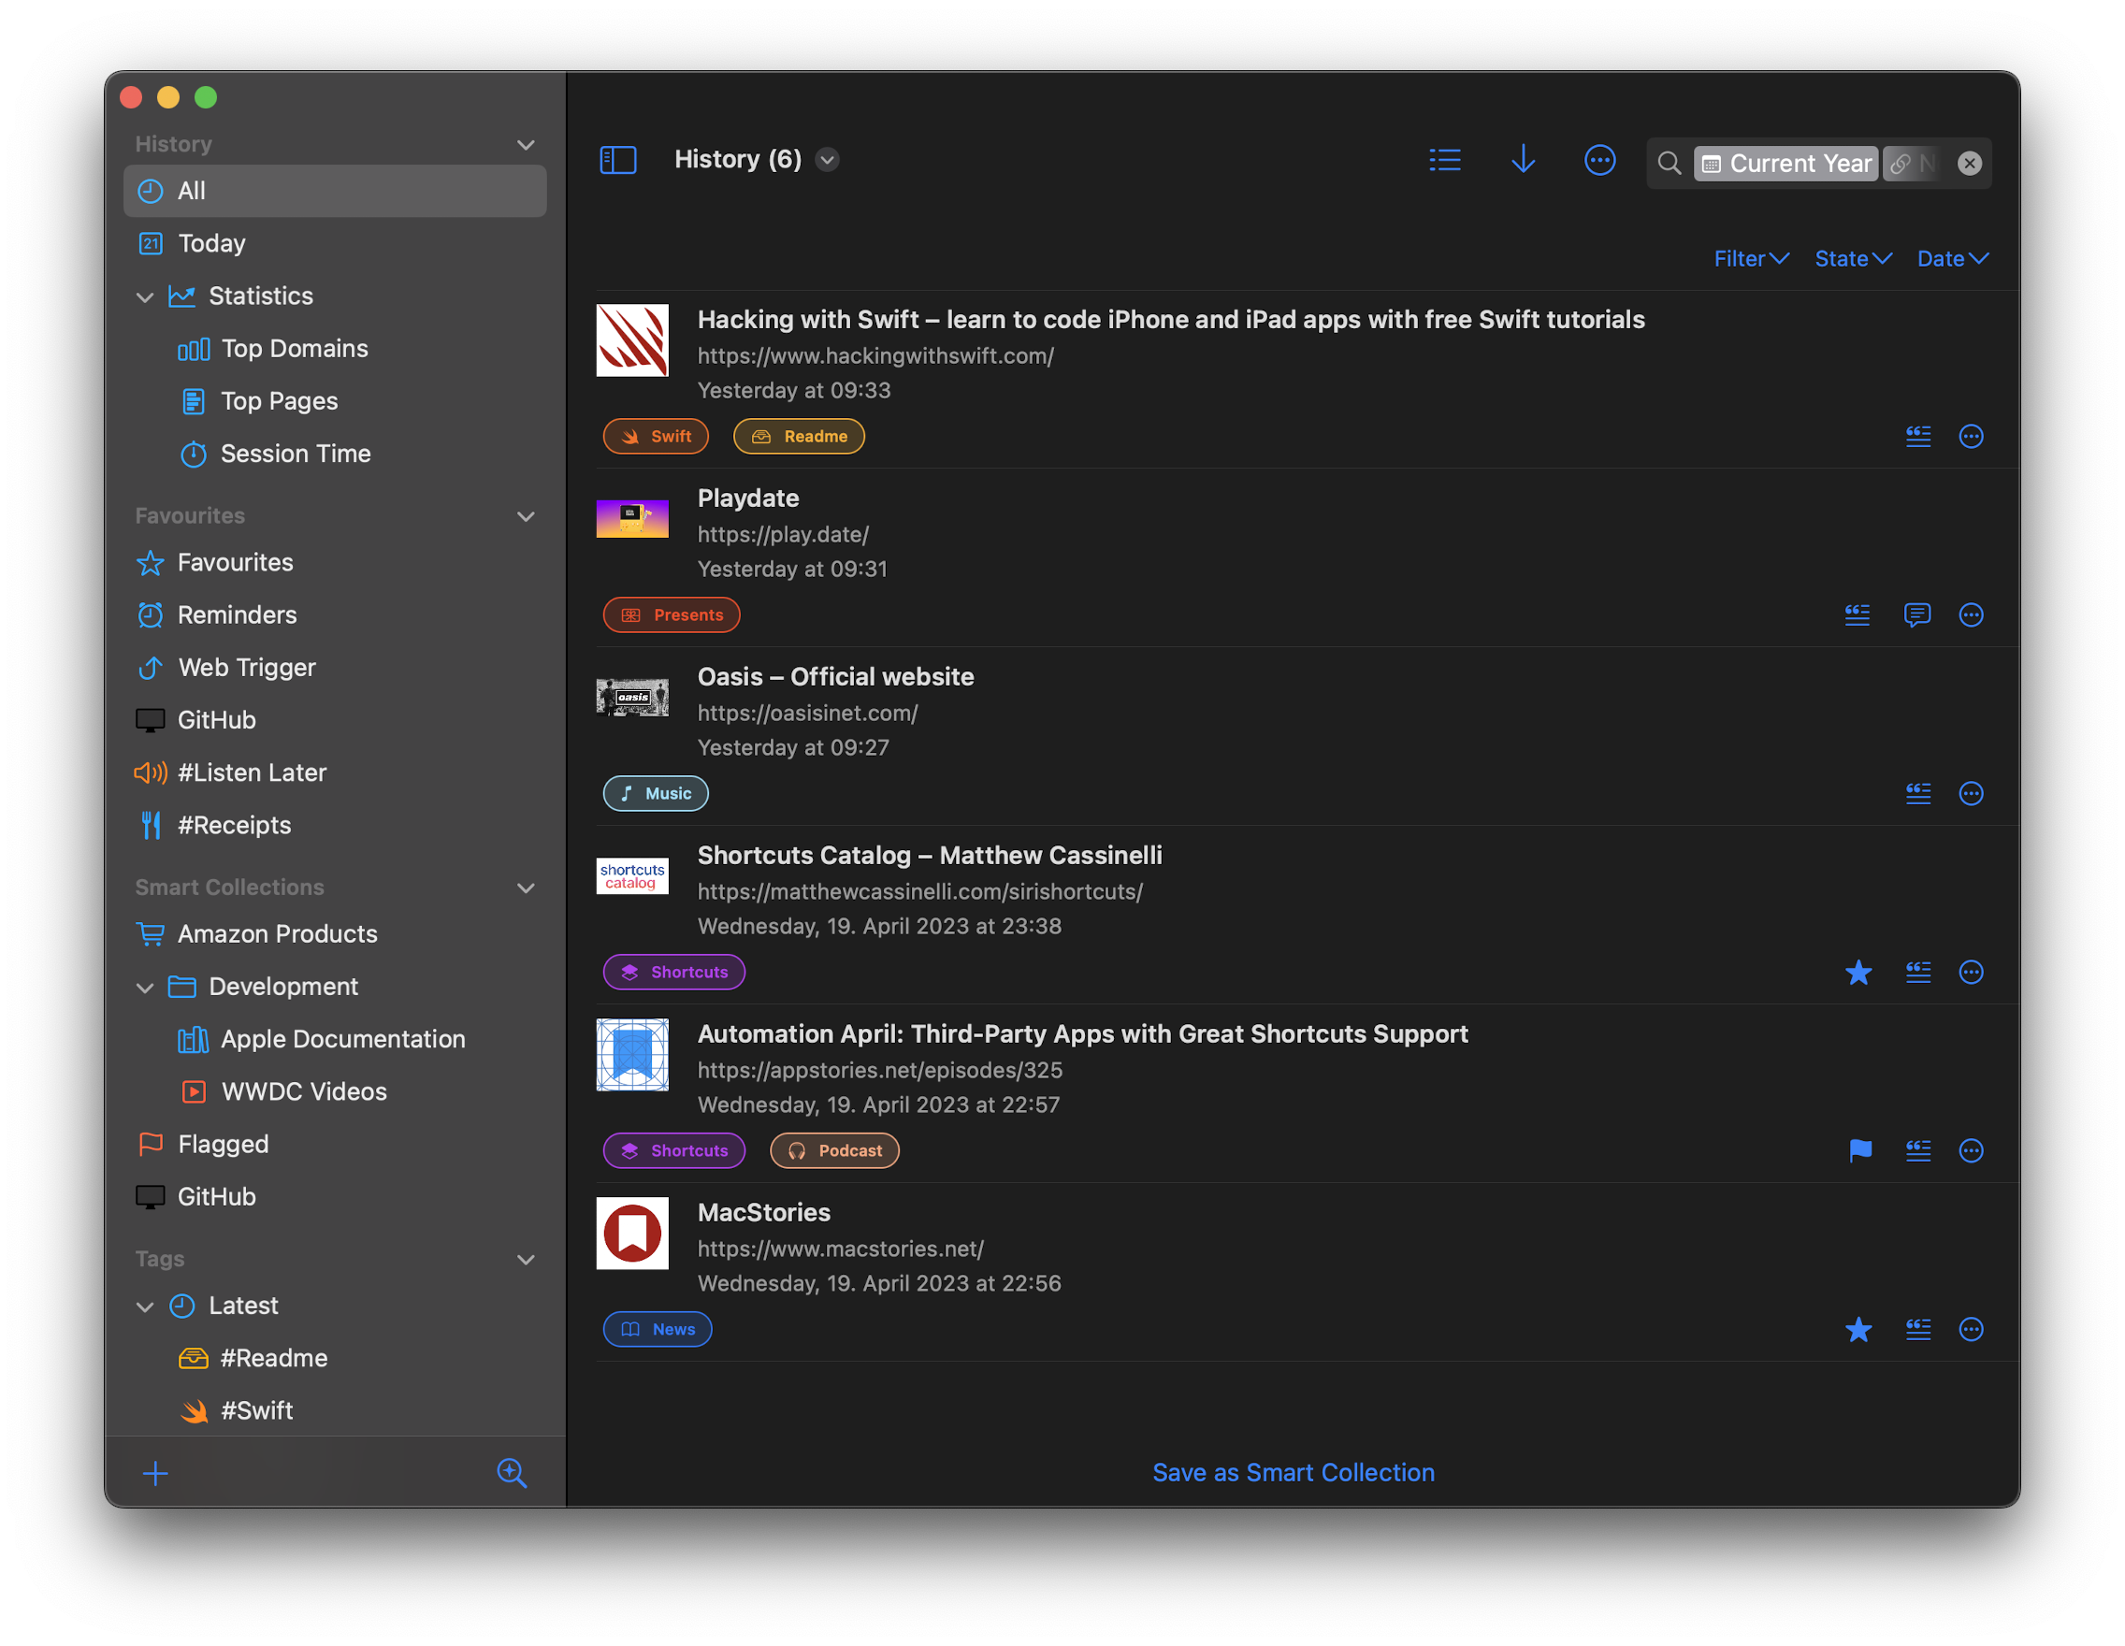
Task: Select All history in sidebar
Action: pos(335,191)
